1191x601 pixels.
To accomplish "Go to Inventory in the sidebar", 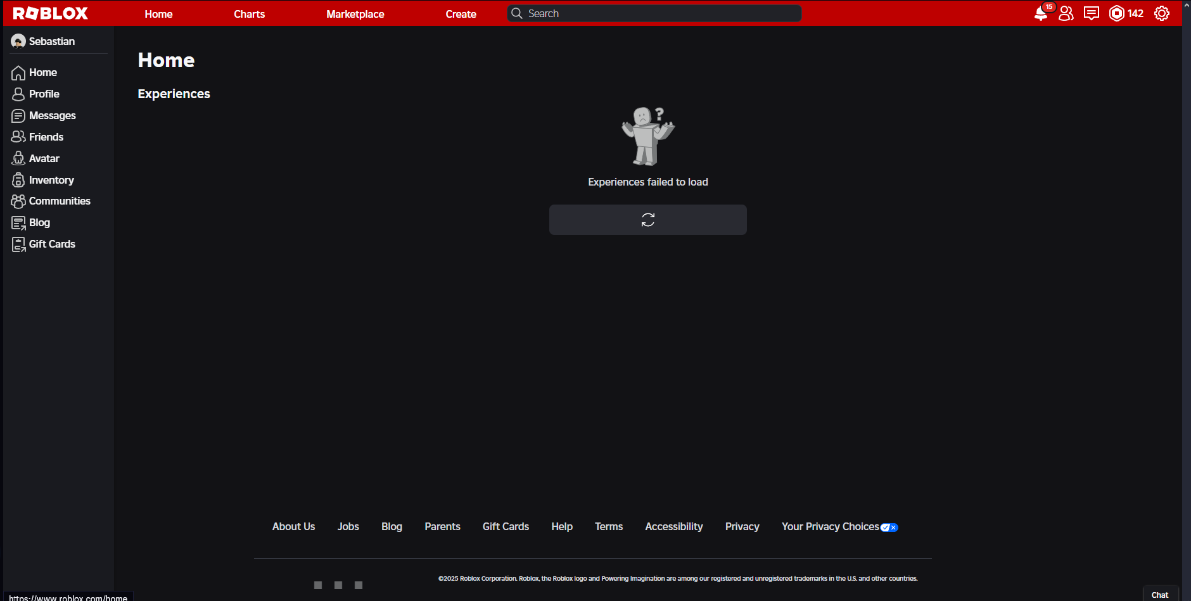I will coord(51,180).
